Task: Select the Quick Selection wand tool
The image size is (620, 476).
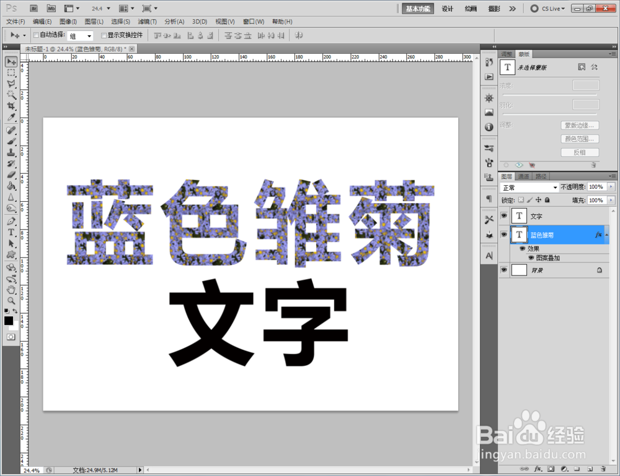Action: tap(11, 95)
